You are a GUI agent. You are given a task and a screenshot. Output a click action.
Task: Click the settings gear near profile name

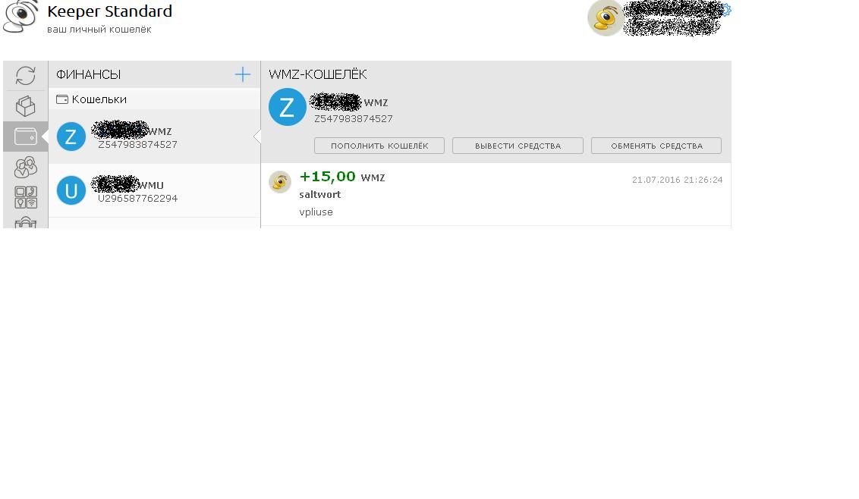click(x=726, y=10)
